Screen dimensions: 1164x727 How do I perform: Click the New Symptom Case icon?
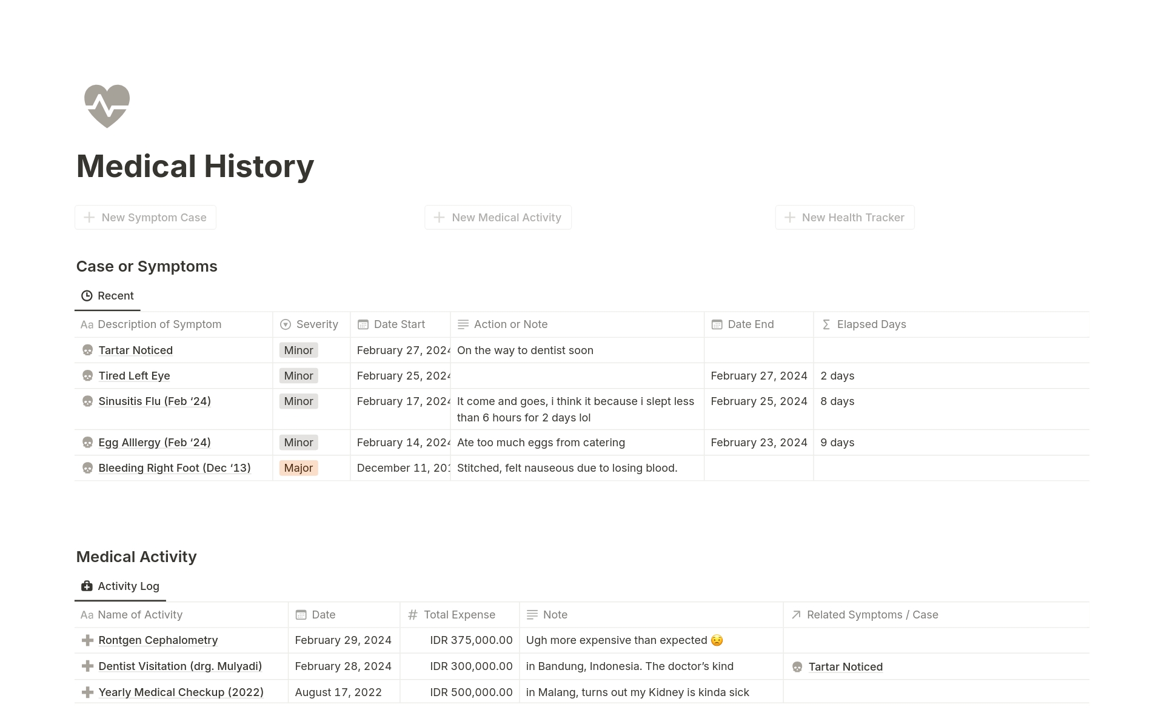click(90, 217)
